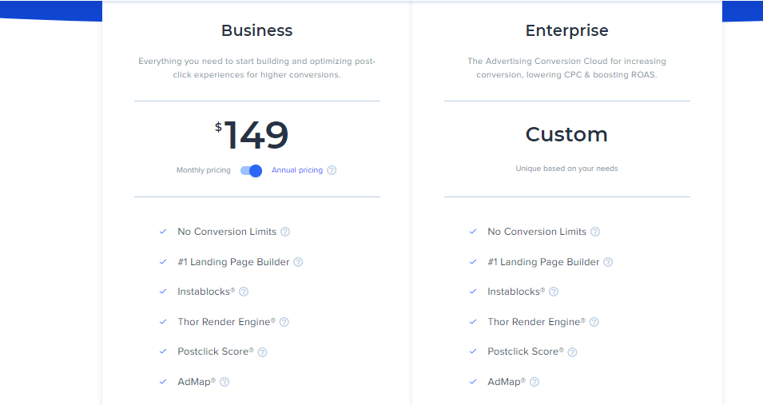
Task: Click Enterprise AdMap question icon
Action: tap(534, 382)
